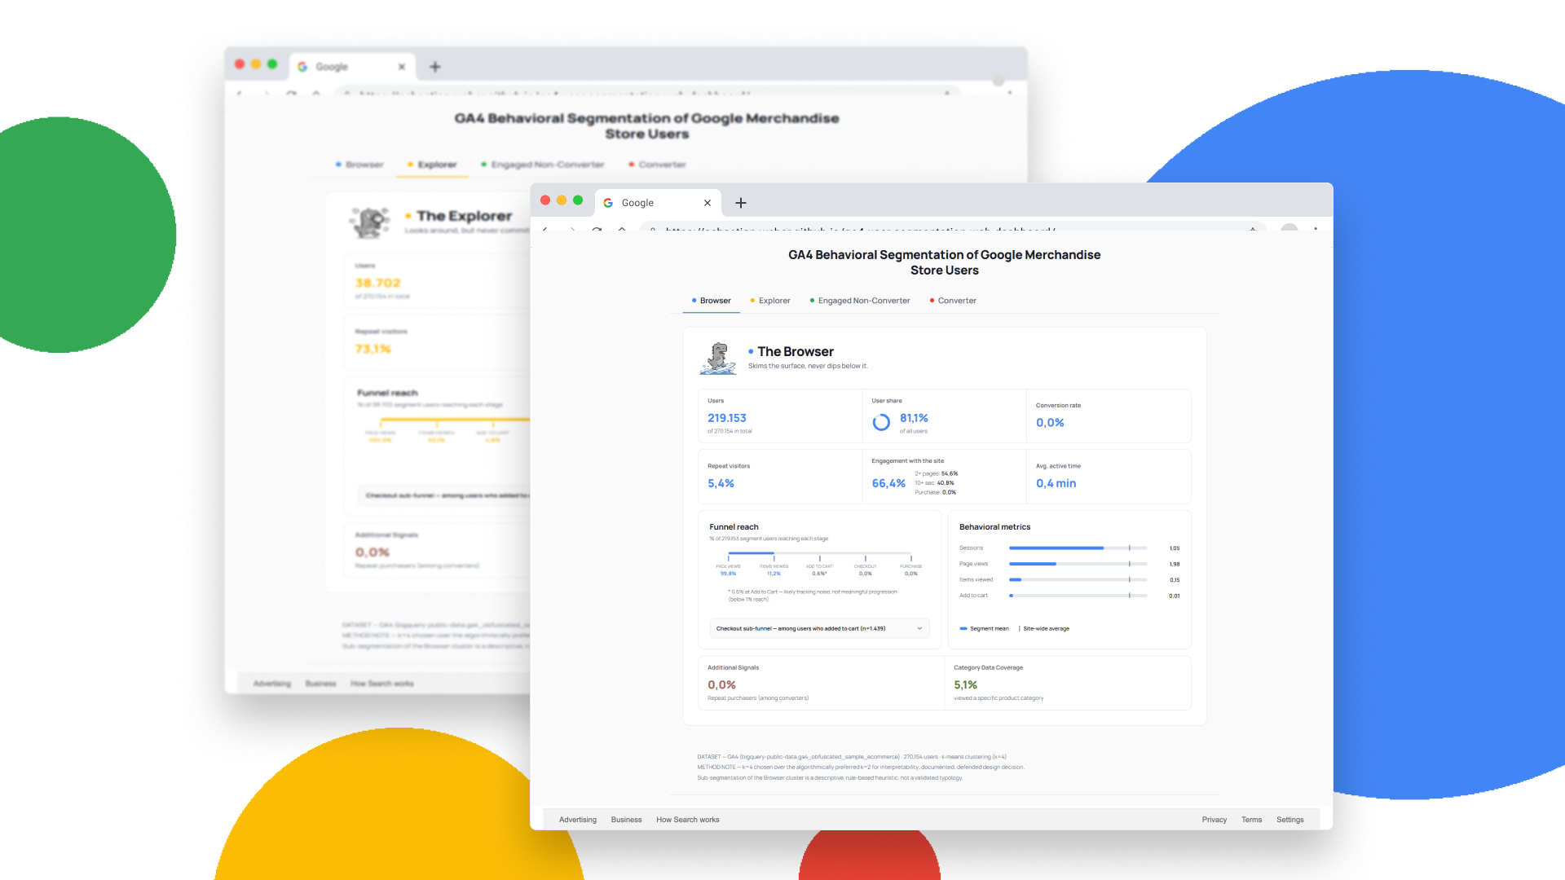Viewport: 1565px width, 880px height.
Task: Open the Converter segment tab in front window
Action: pyautogui.click(x=953, y=301)
